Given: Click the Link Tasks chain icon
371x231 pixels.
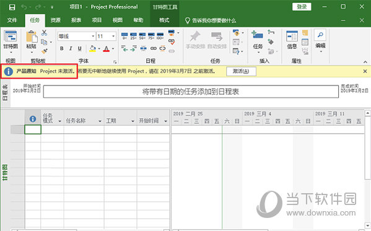Looking at the screenshot, I should tap(154, 48).
